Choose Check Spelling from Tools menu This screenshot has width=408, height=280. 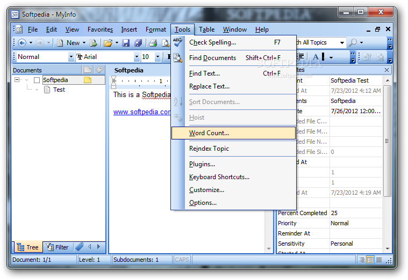coord(234,42)
